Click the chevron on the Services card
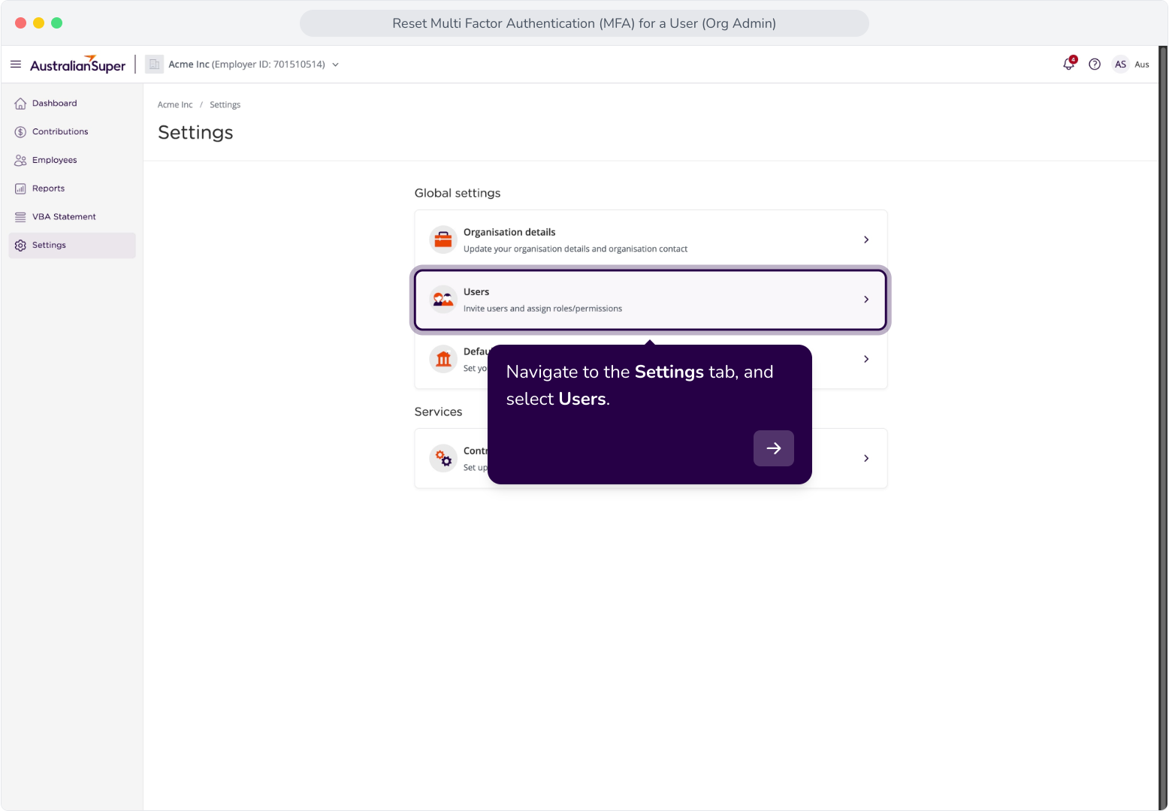 click(866, 458)
